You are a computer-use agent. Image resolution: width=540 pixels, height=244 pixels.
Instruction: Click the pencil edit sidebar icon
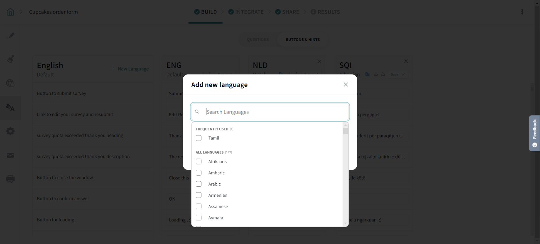point(10,36)
